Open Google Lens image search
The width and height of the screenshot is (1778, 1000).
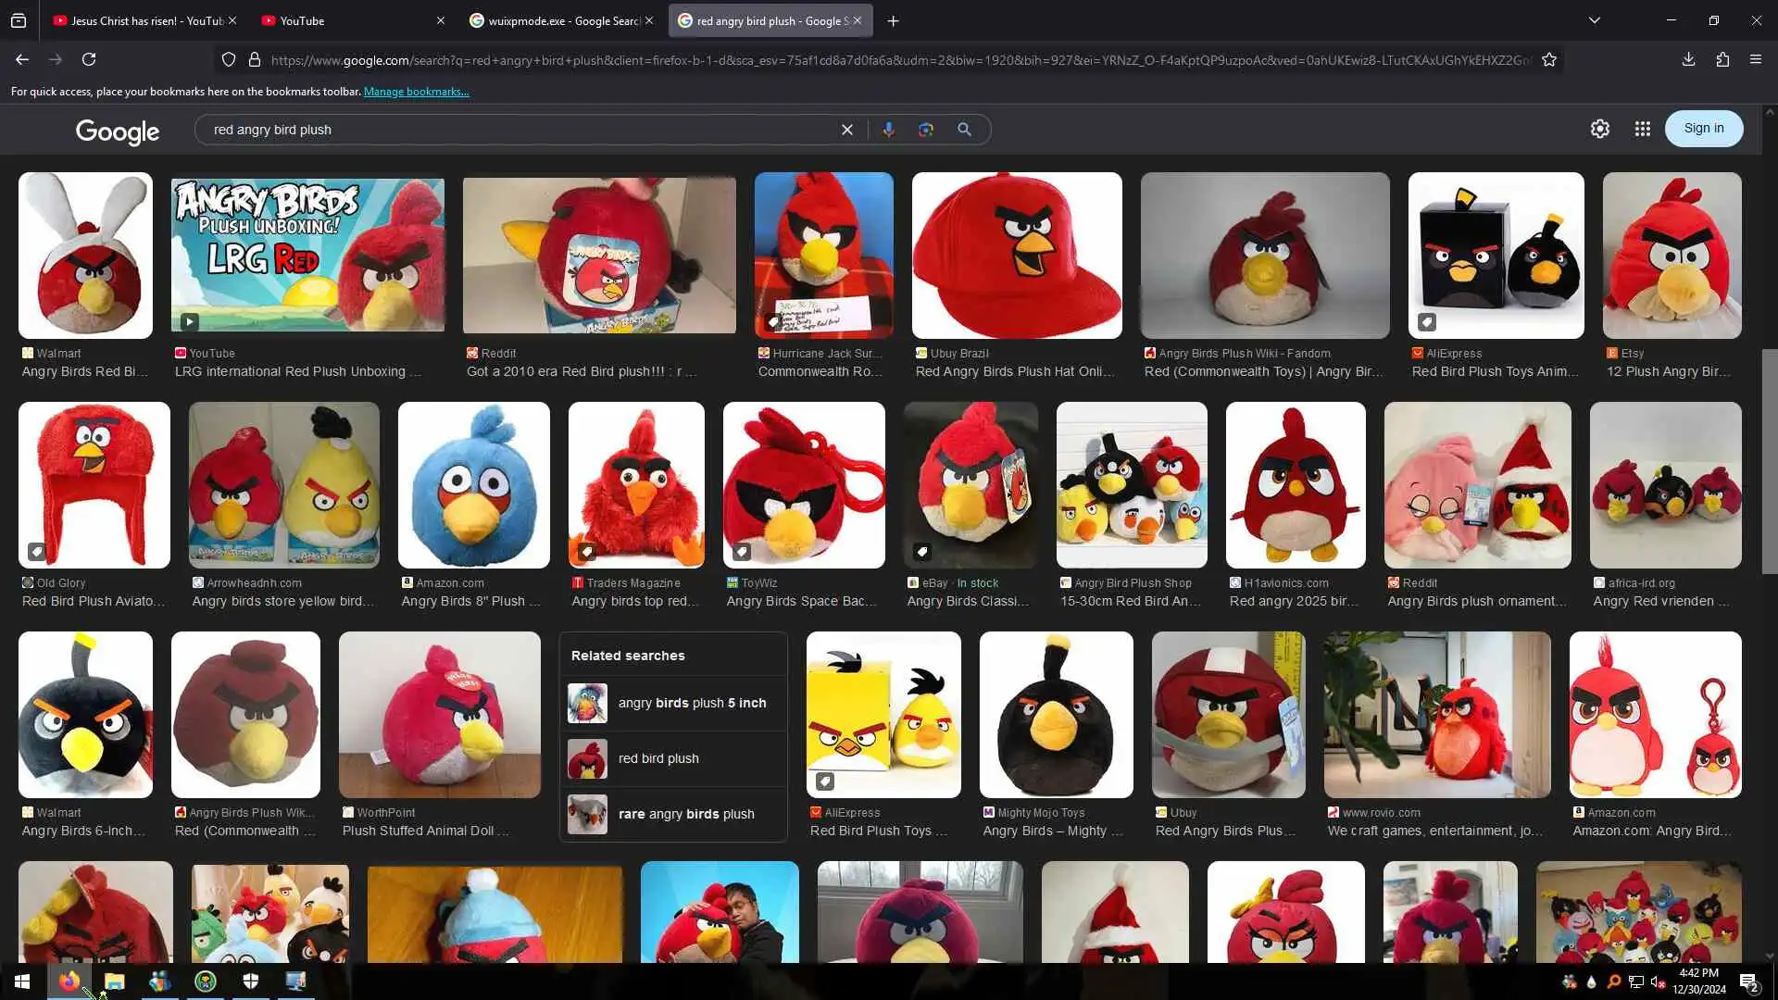pyautogui.click(x=925, y=130)
